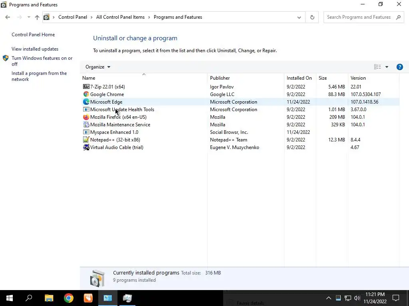Image resolution: width=409 pixels, height=306 pixels.
Task: Open Install a program from the network
Action: [x=39, y=76]
